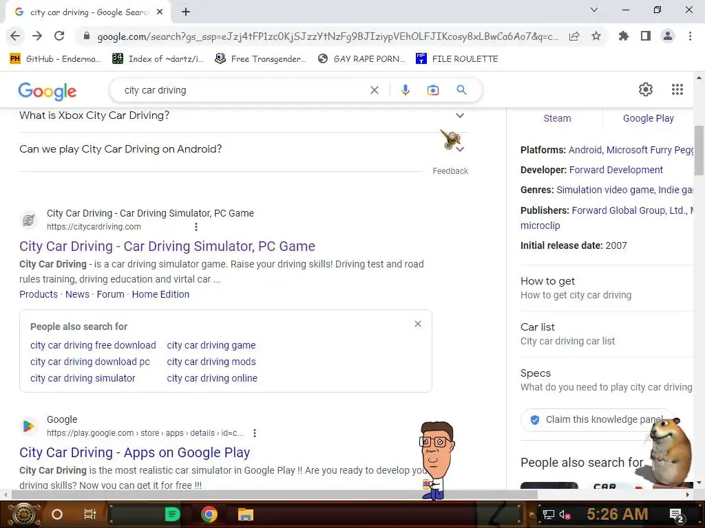Screen dimensions: 705x528
Task: Open Chrome three-dot menu
Action: 690,36
